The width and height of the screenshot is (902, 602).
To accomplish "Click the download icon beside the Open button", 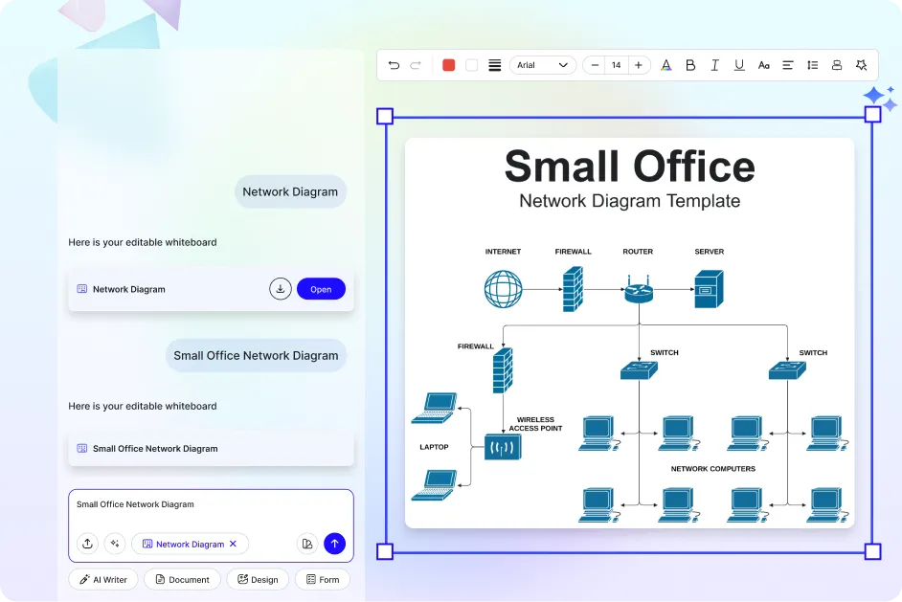I will click(281, 289).
